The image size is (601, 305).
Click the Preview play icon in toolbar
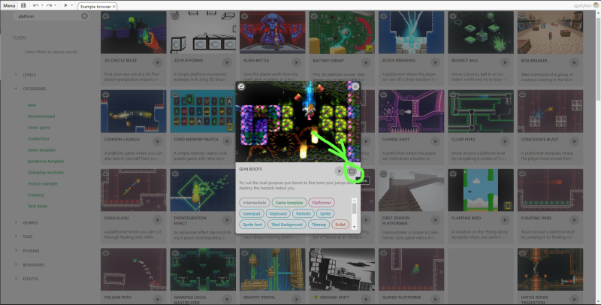(65, 5)
